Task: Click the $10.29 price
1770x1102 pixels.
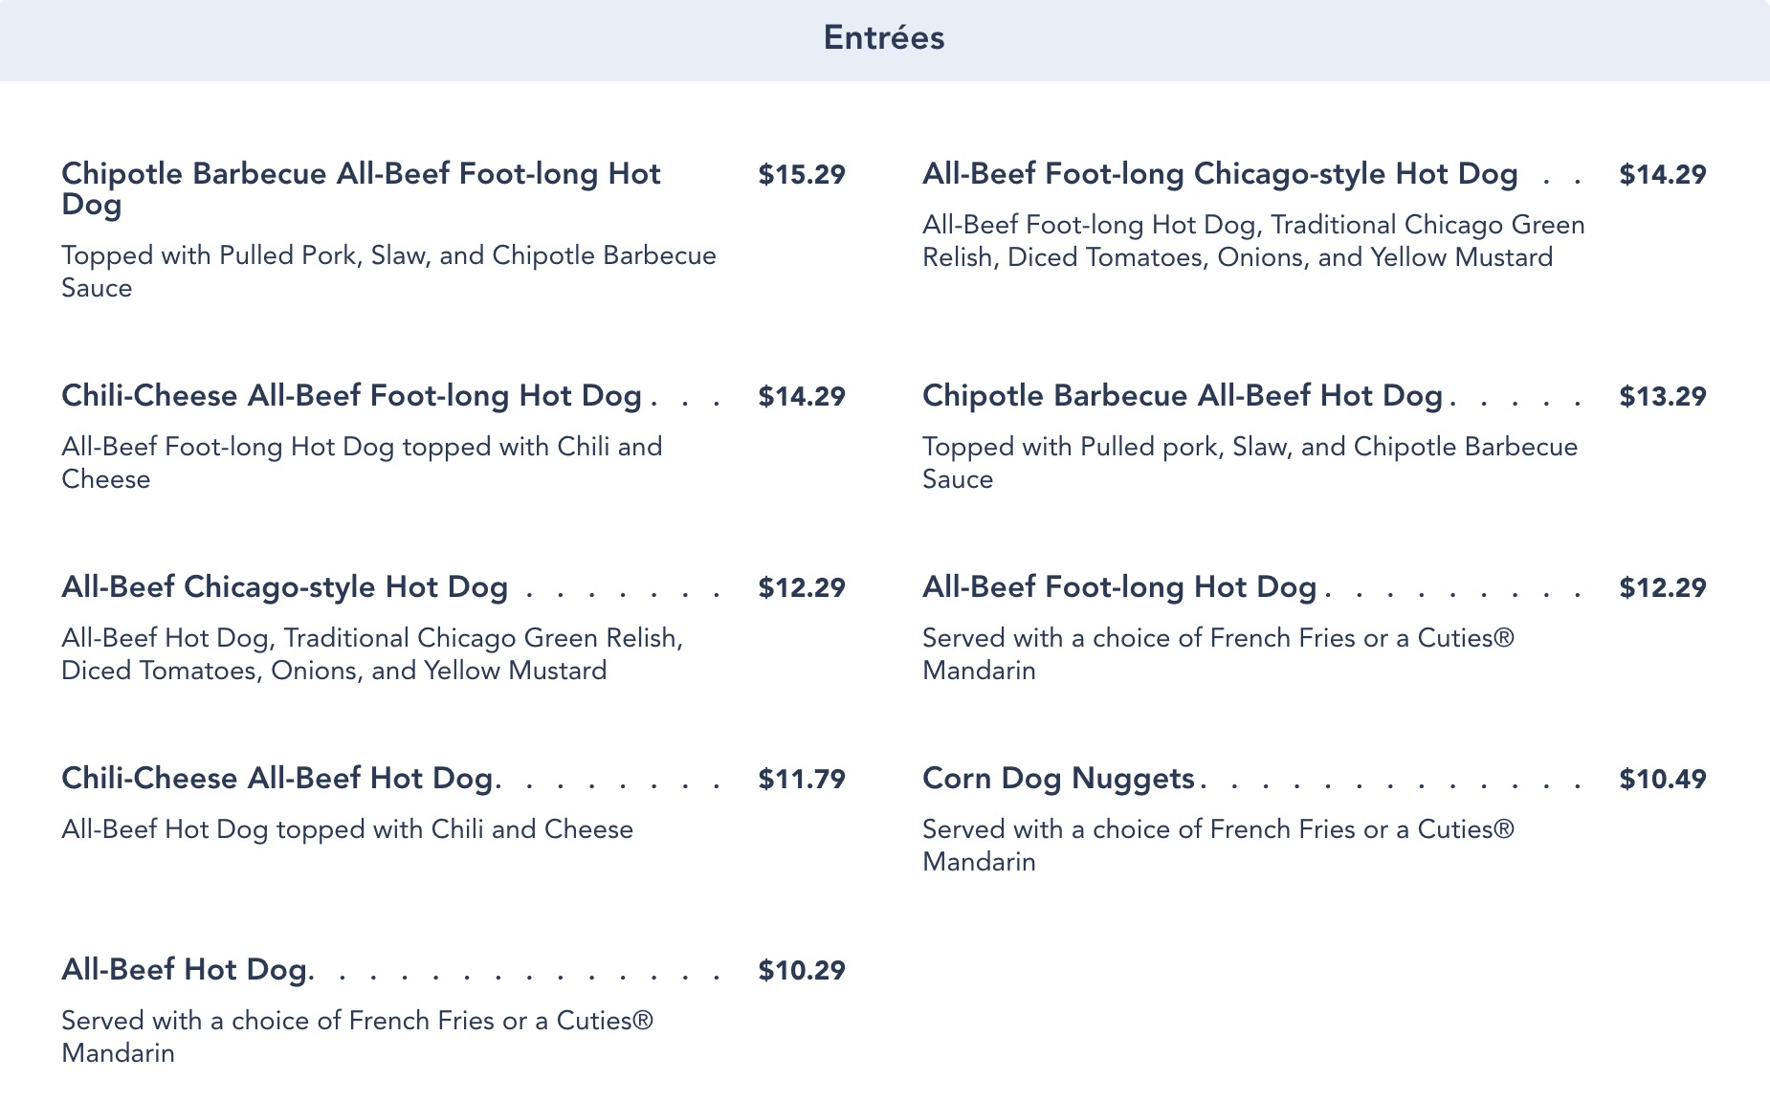Action: (x=802, y=970)
